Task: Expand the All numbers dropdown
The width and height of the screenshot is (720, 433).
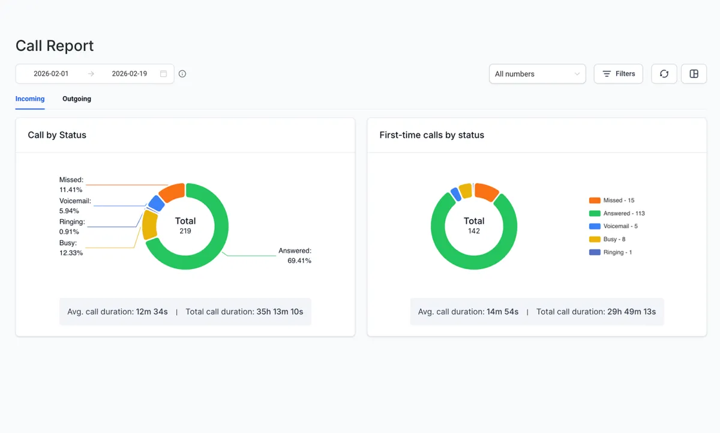Action: [x=537, y=74]
